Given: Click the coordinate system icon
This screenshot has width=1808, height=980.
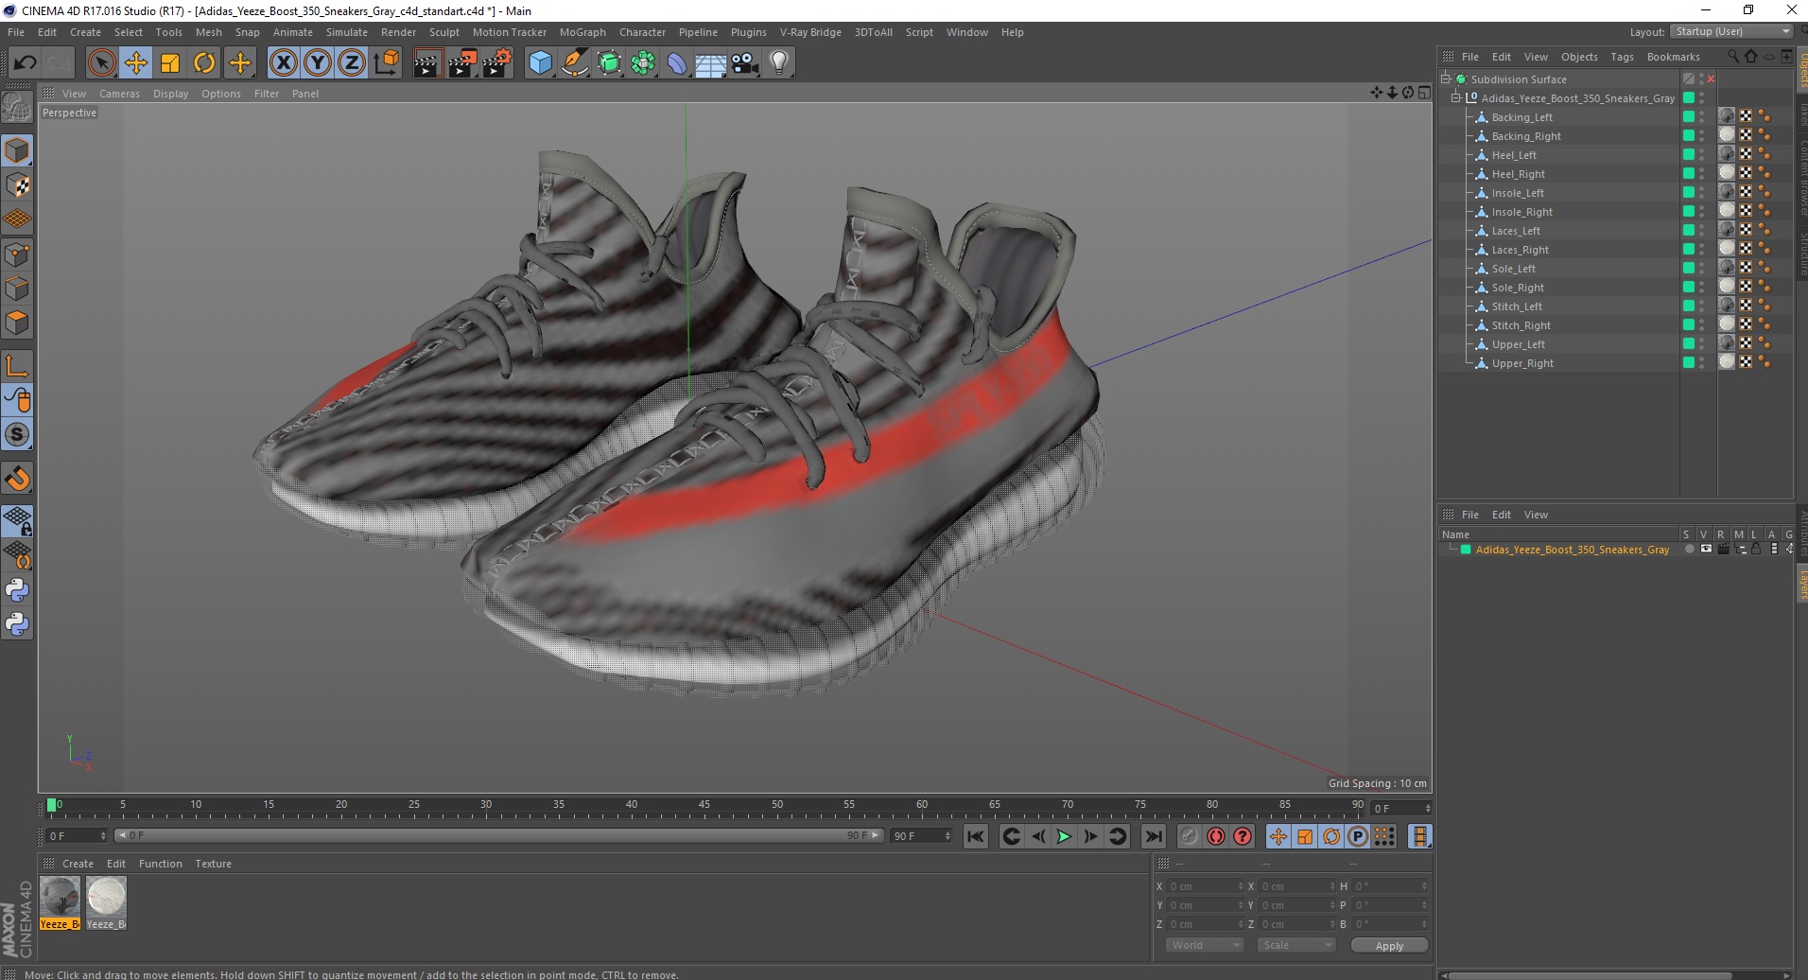Looking at the screenshot, I should [386, 63].
